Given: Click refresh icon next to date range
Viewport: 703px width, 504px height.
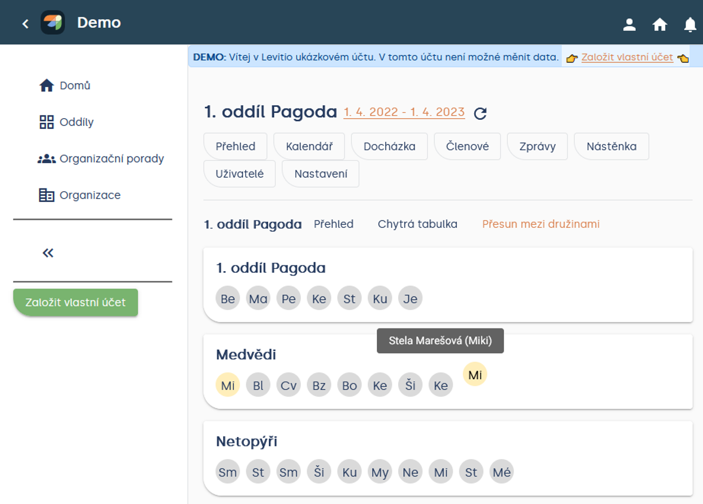Looking at the screenshot, I should pyautogui.click(x=480, y=114).
